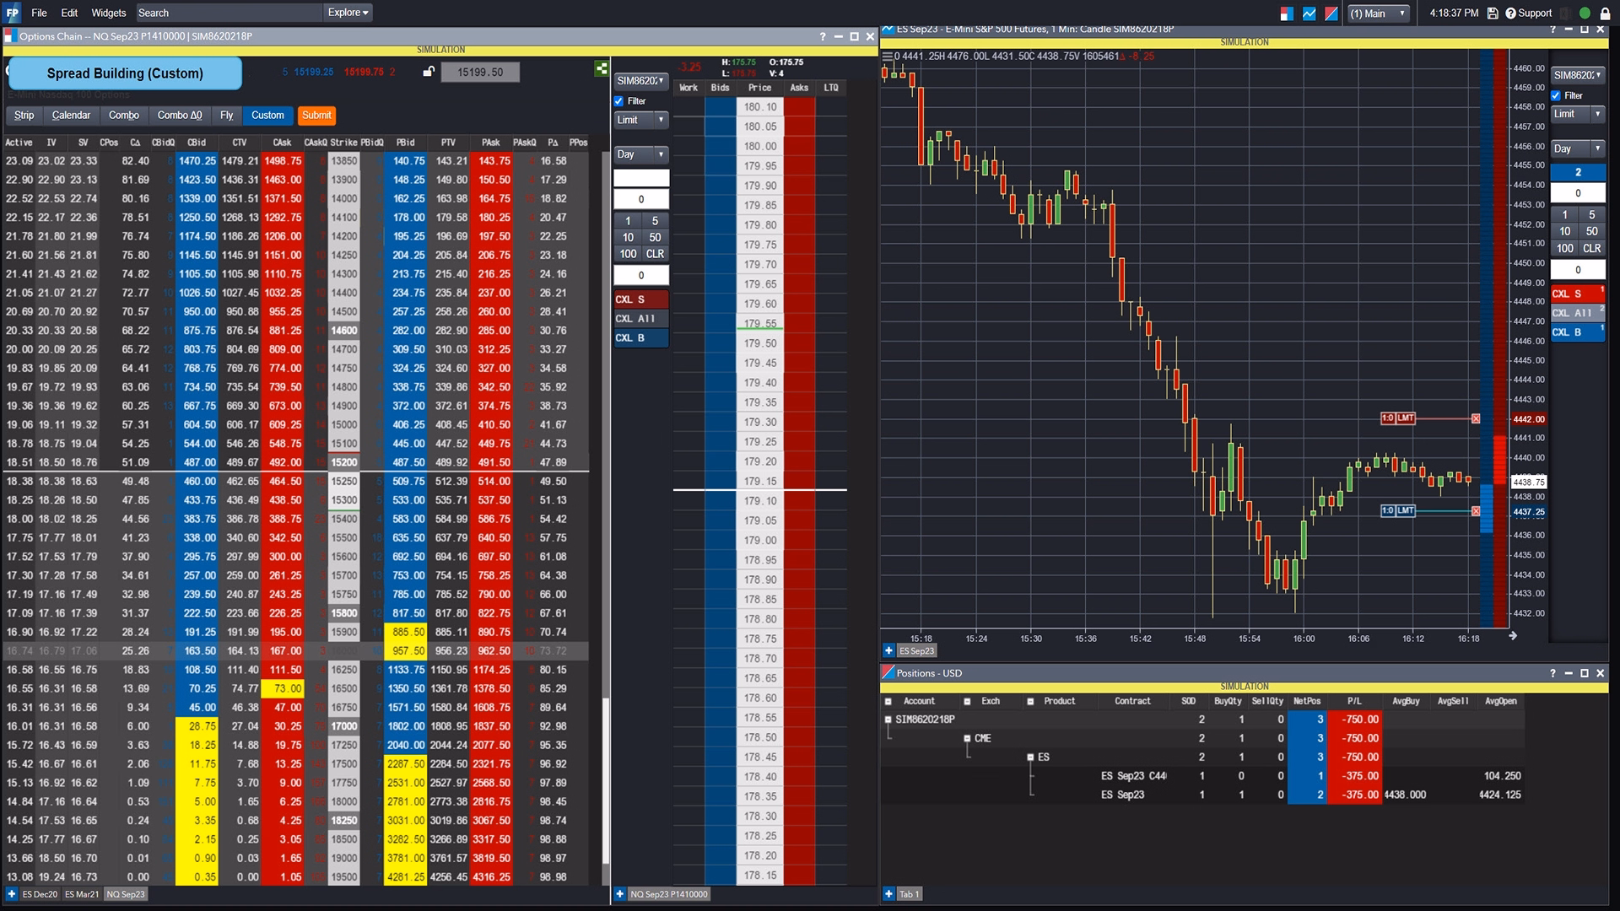Toggle the Filter checkbox in the price ladder
Screen dimensions: 1620x911
619,101
